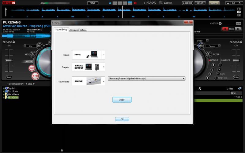This screenshot has width=245, height=153.
Task: Click the crossfader indicator bar at top
Action: click(123, 3)
